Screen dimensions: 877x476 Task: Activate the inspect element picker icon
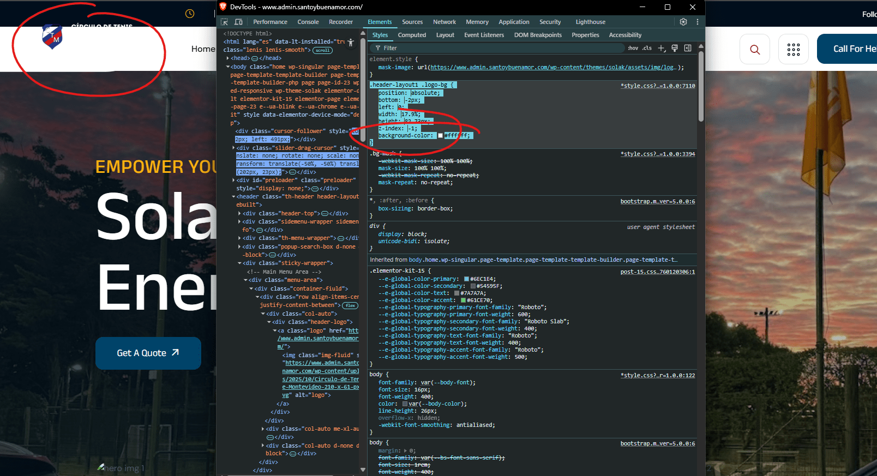click(224, 22)
